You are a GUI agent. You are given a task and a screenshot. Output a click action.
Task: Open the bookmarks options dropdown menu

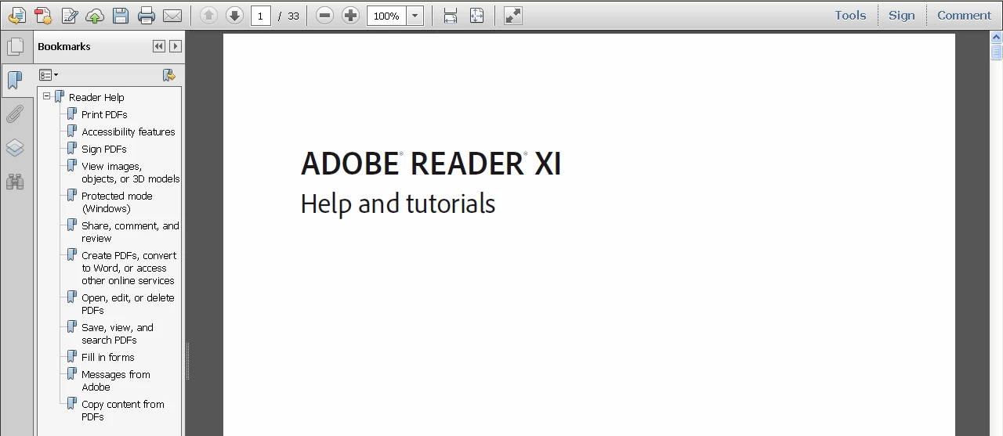coord(49,75)
